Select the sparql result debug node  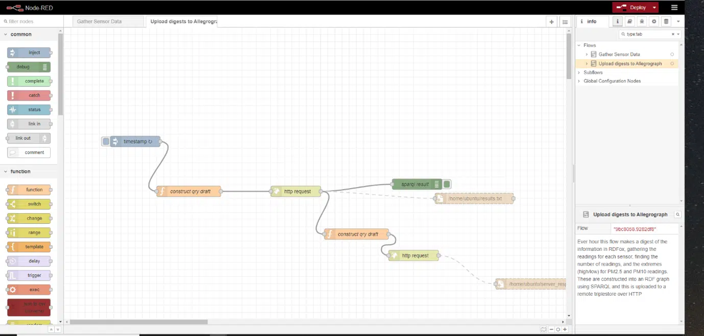(x=417, y=184)
